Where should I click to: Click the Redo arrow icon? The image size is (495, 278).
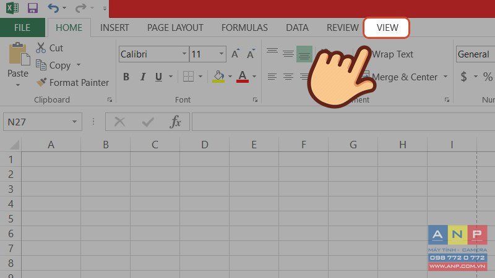80,8
